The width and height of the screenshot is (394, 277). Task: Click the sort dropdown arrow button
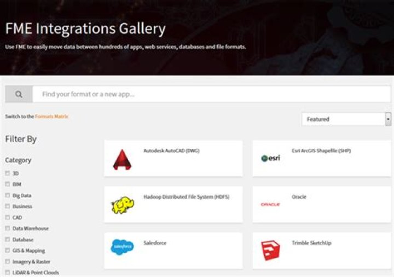point(388,119)
